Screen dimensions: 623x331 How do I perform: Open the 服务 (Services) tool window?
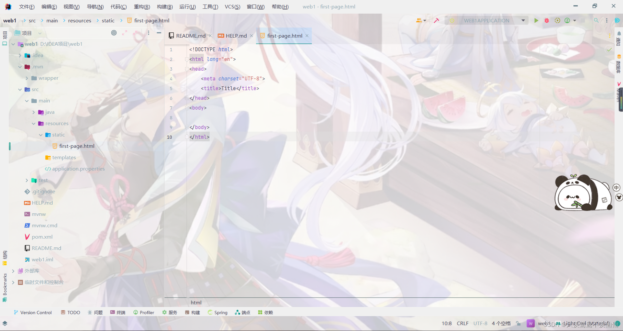(170, 313)
